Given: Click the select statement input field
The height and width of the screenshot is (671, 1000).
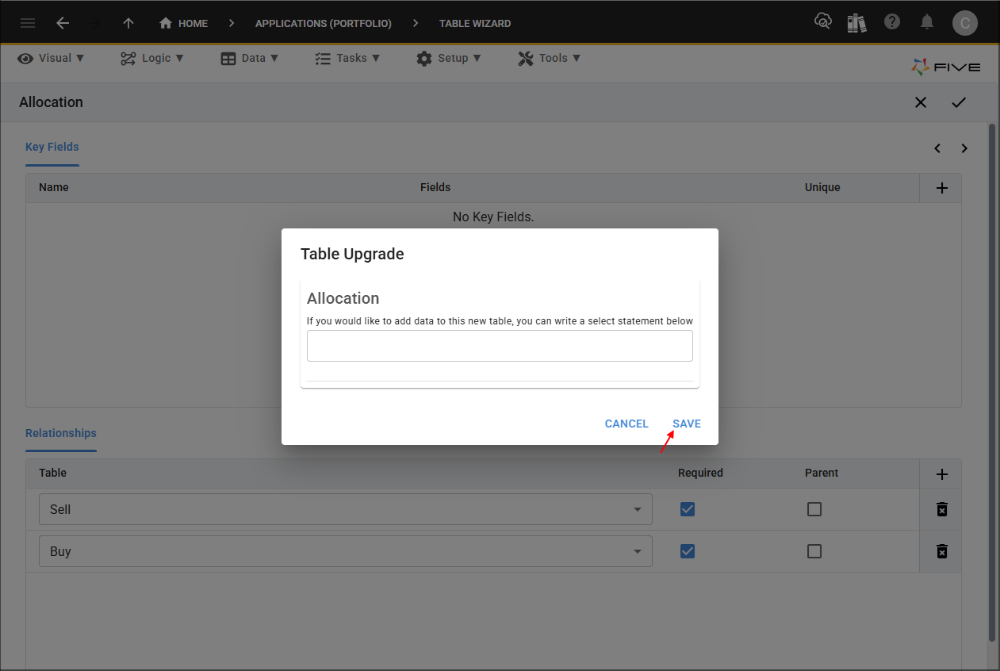Looking at the screenshot, I should pyautogui.click(x=500, y=346).
